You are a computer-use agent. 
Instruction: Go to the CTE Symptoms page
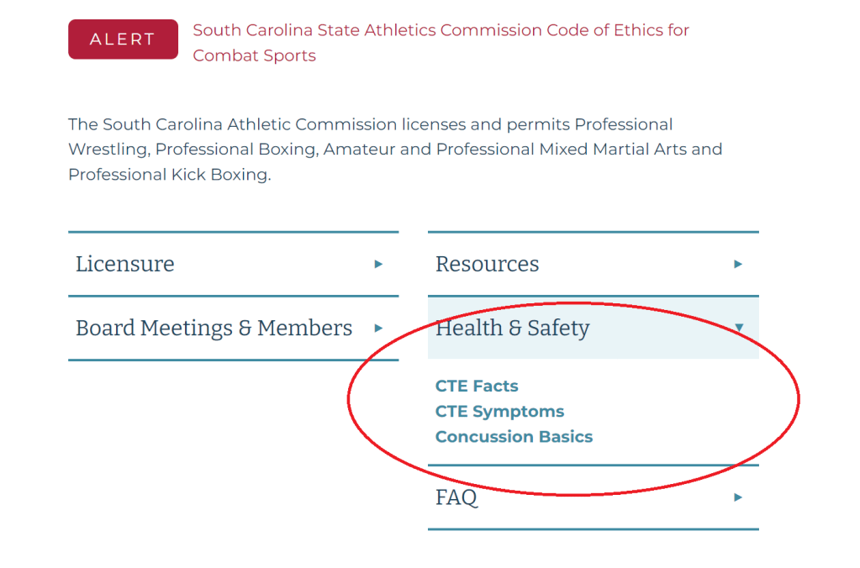pos(499,412)
